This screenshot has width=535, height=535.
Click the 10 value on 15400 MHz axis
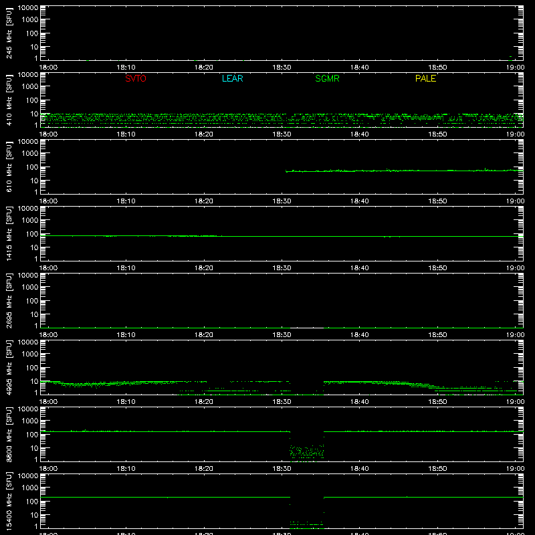tap(34, 515)
